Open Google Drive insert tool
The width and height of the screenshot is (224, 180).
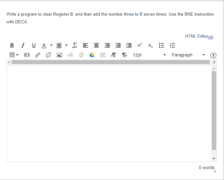click(x=92, y=55)
